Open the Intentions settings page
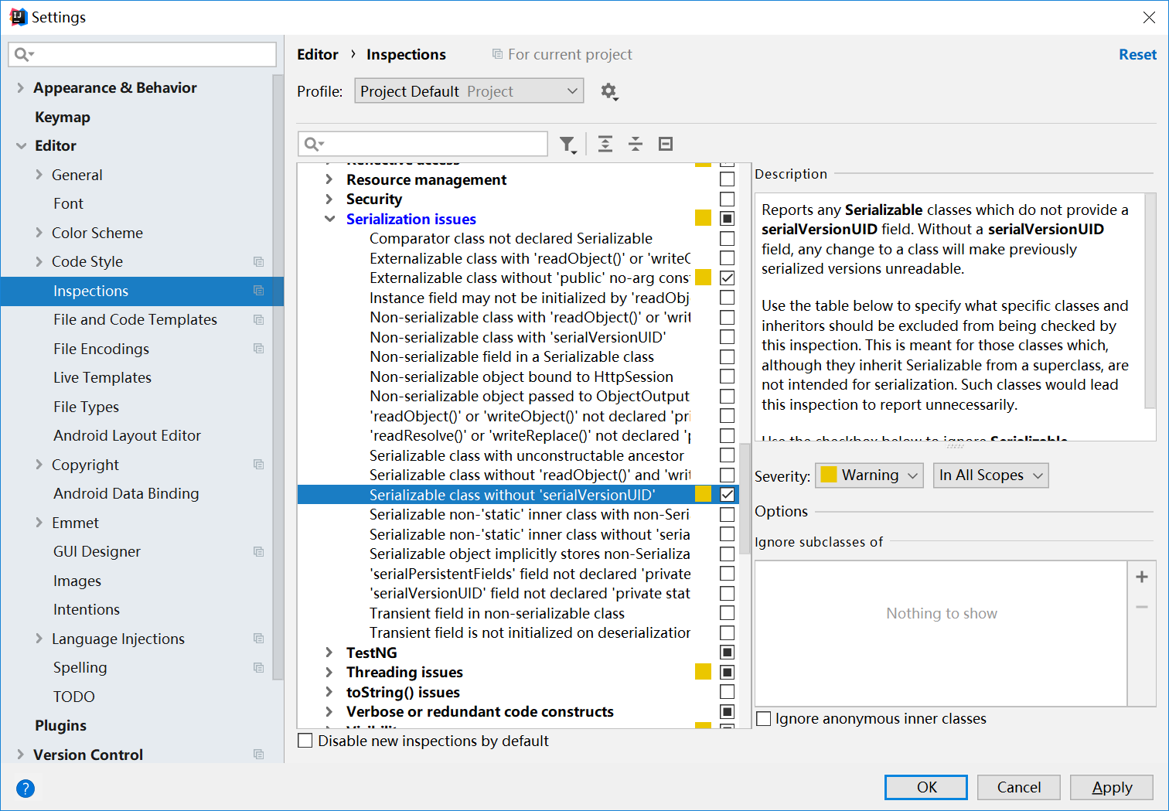This screenshot has width=1169, height=811. point(87,610)
